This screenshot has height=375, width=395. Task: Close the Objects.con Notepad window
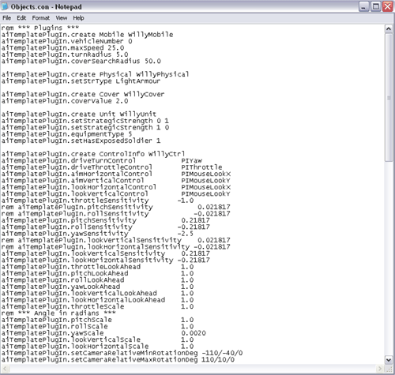click(x=388, y=6)
